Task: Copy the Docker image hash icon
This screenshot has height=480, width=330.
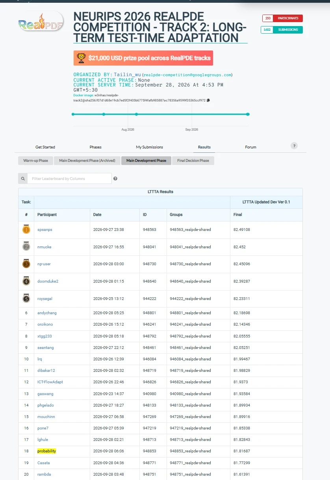Action: point(208,100)
